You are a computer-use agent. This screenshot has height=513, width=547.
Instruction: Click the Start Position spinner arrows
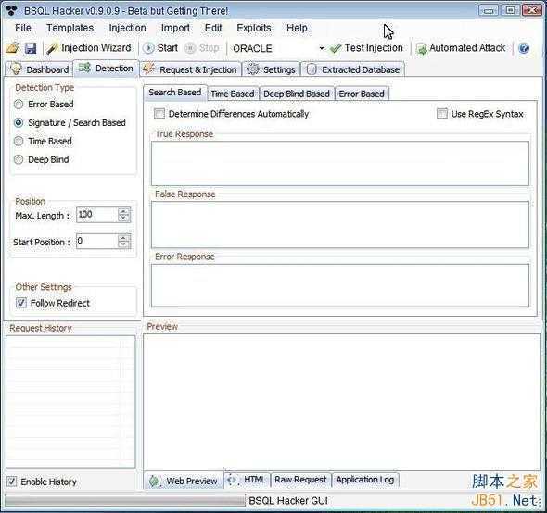(x=124, y=241)
